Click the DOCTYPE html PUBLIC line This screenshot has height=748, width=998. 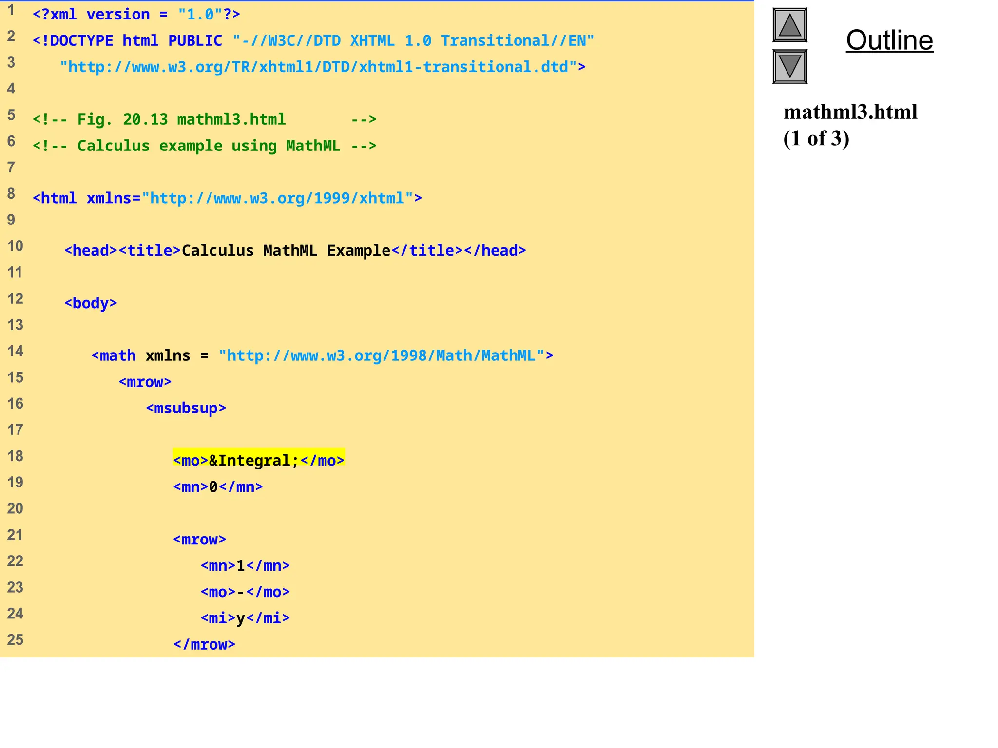point(313,40)
